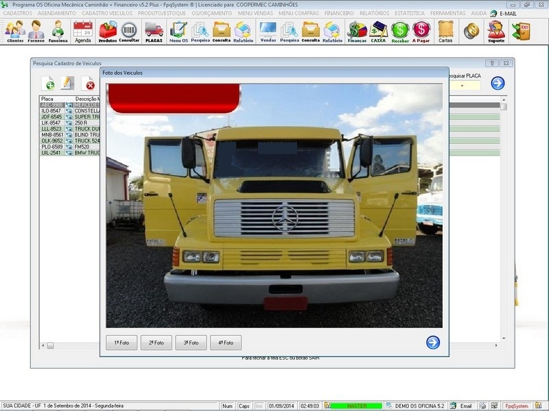This screenshot has width=549, height=411.
Task: Click the yellow truck photo
Action: click(274, 206)
